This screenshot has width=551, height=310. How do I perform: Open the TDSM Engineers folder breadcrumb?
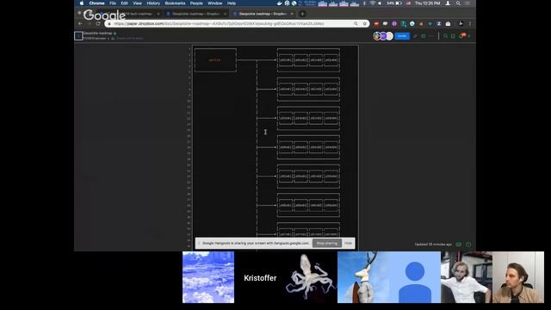pyautogui.click(x=95, y=38)
